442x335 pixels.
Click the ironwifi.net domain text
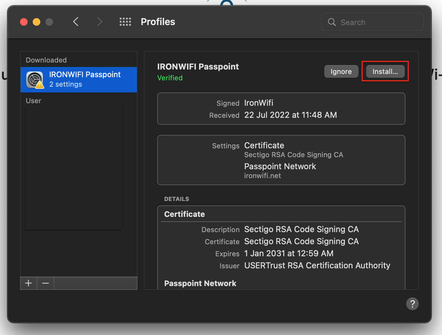click(x=263, y=176)
